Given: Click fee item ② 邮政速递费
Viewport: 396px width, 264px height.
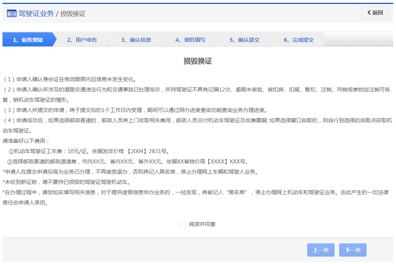Looking at the screenshot, I should [127, 162].
